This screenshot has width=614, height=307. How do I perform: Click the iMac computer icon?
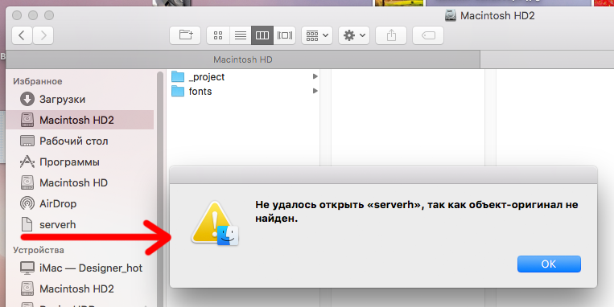[27, 268]
